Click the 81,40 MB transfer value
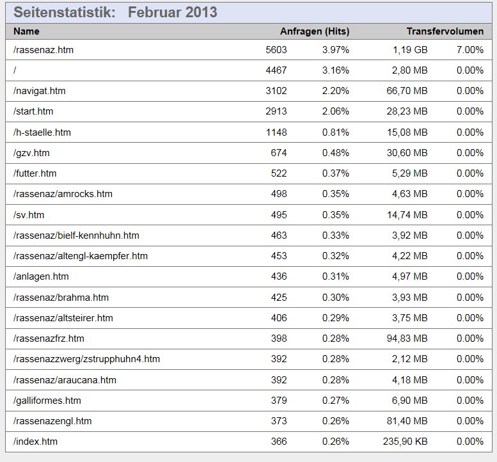Screen dimensions: 497x462 click(407, 421)
